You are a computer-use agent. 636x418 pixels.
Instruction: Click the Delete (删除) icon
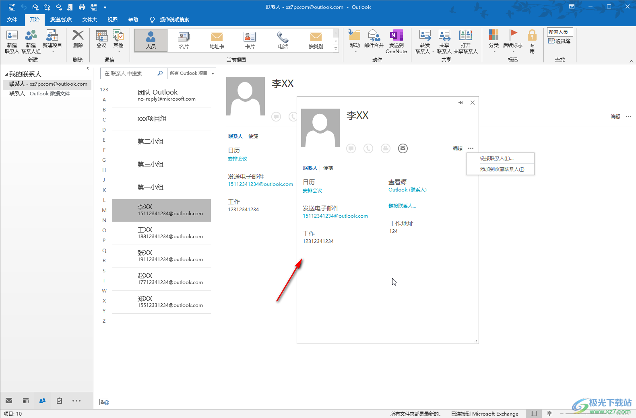pyautogui.click(x=78, y=39)
